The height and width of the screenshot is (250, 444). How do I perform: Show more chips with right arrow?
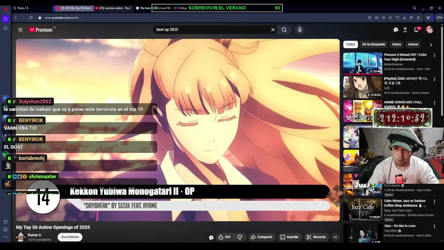pos(431,45)
